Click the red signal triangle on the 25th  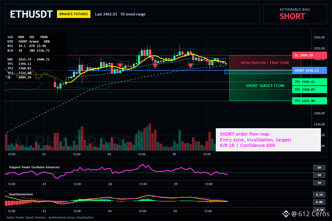(191, 66)
